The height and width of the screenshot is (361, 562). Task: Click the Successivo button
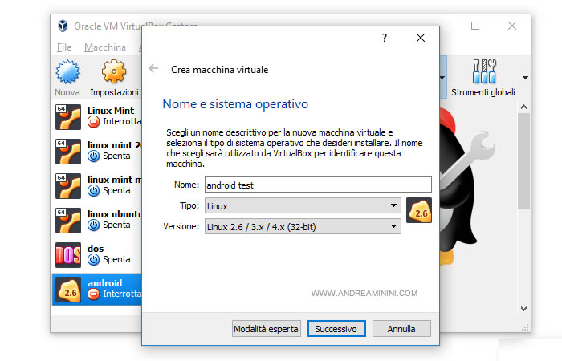click(336, 329)
